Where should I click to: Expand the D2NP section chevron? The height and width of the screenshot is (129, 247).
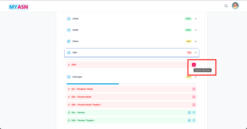pyautogui.click(x=196, y=30)
